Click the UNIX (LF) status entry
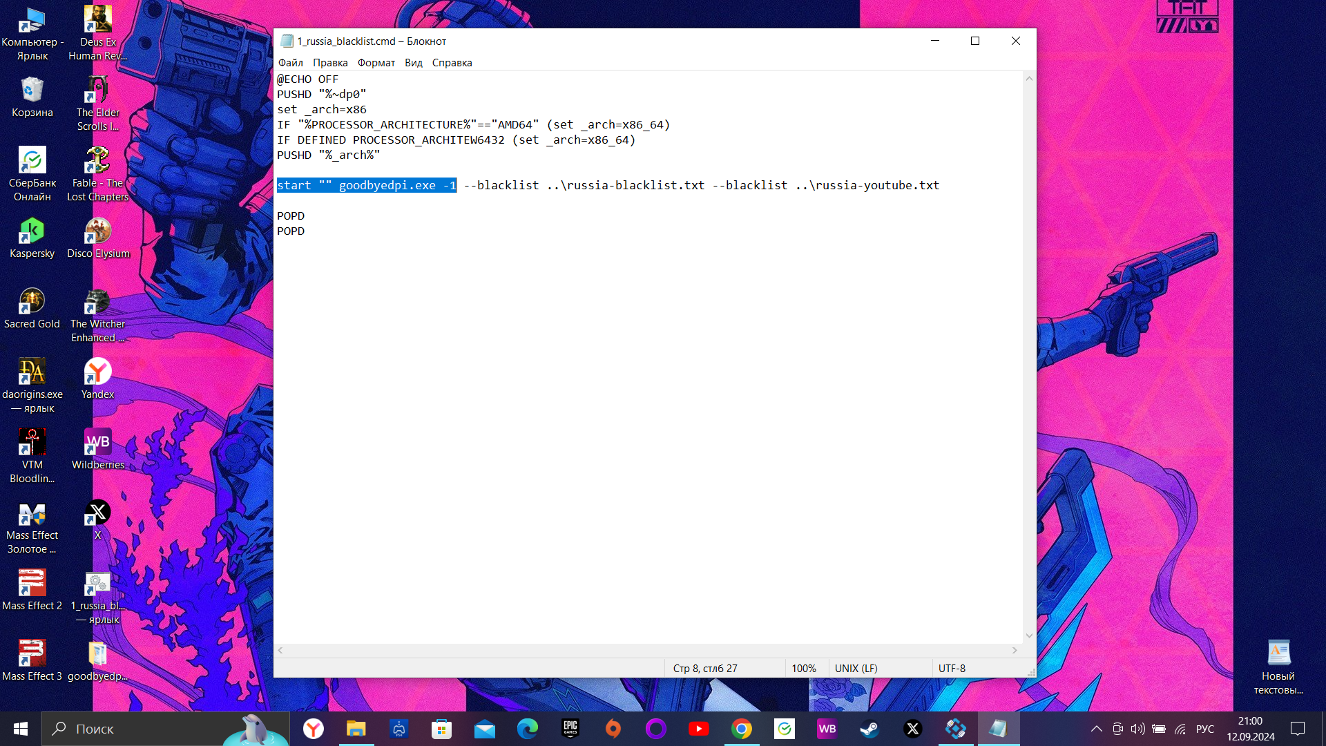The image size is (1326, 746). tap(856, 669)
